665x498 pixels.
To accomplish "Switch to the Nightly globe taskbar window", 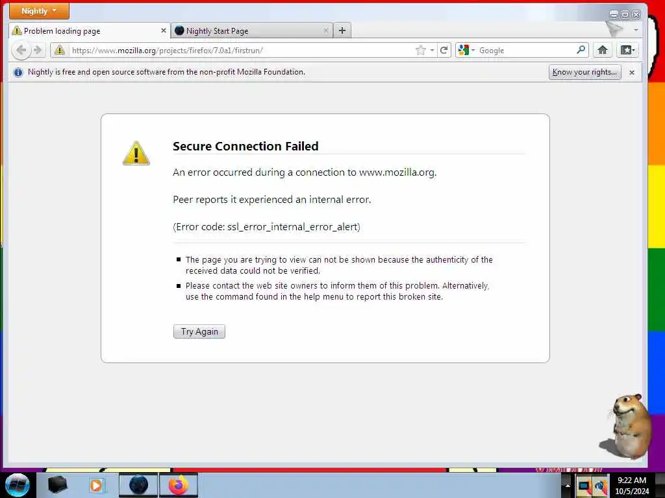I will pos(138,485).
